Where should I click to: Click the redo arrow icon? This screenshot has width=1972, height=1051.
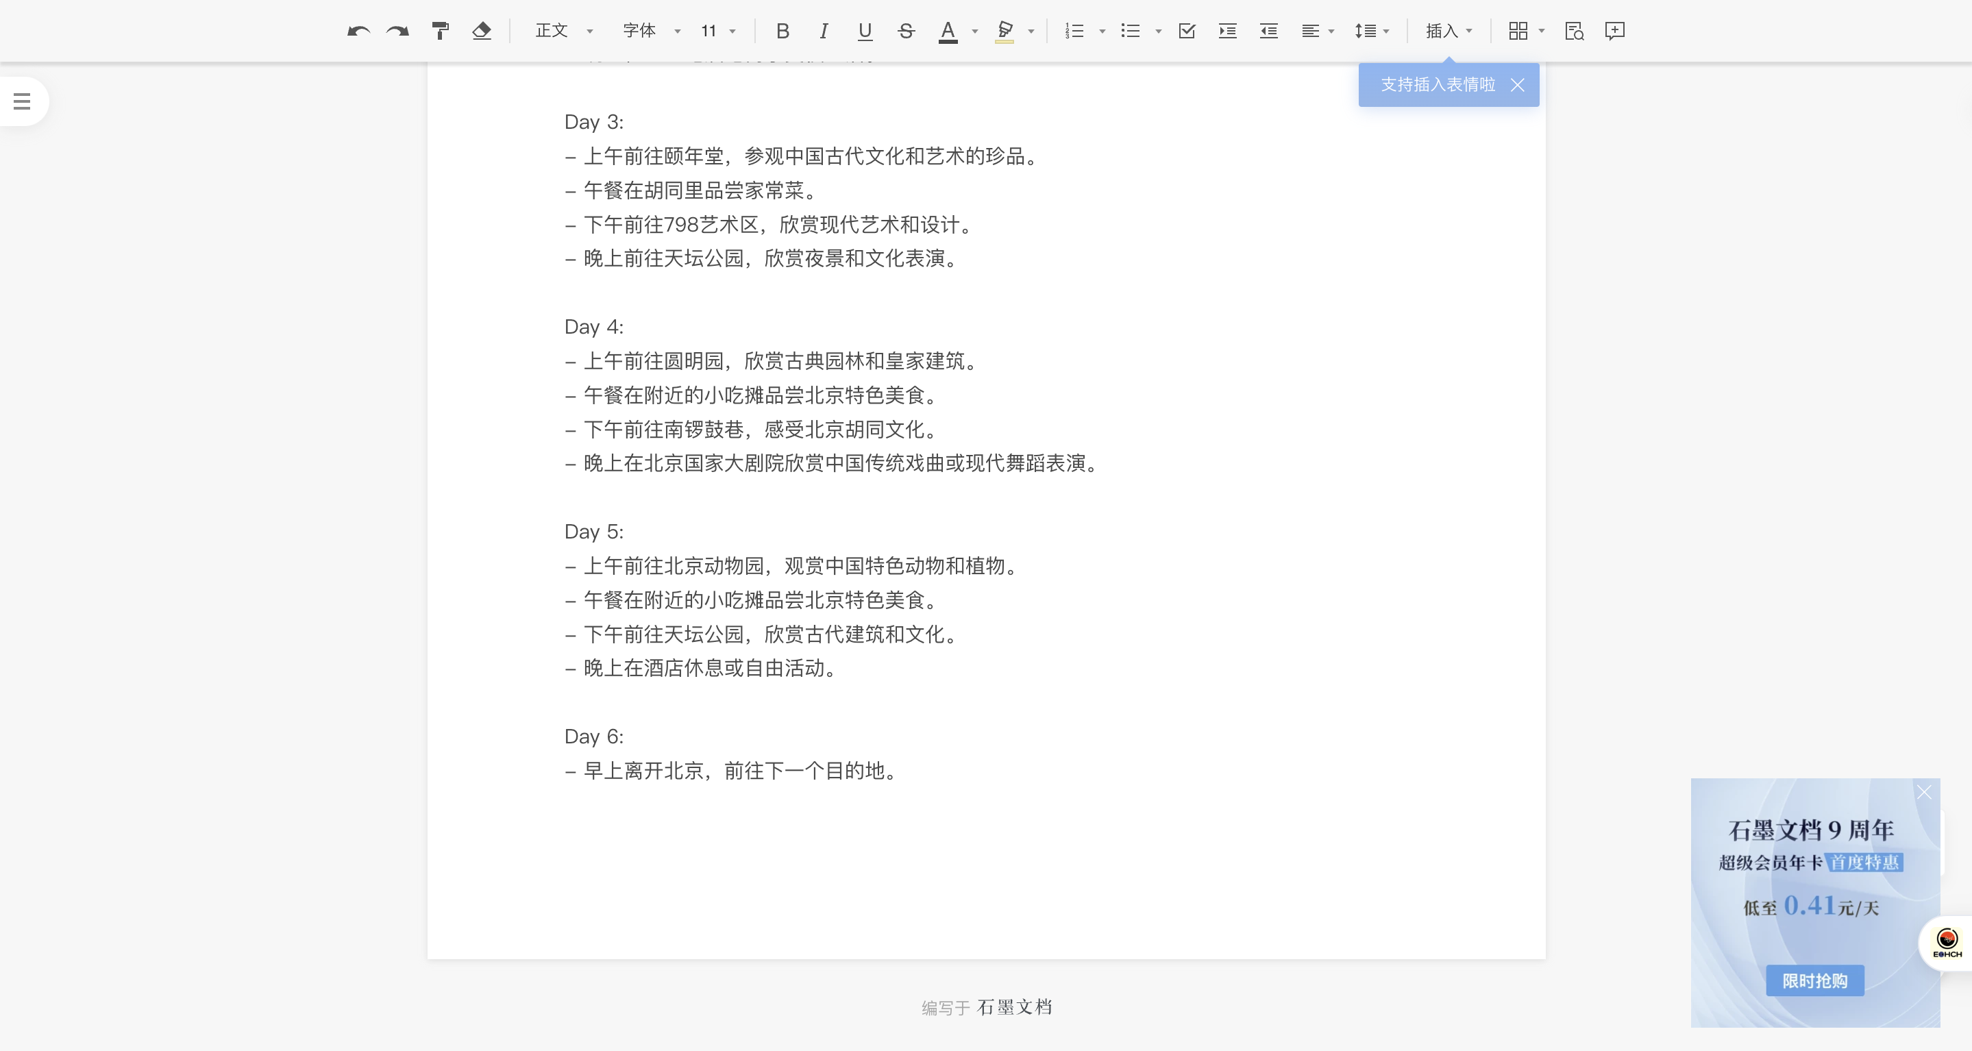[x=398, y=31]
